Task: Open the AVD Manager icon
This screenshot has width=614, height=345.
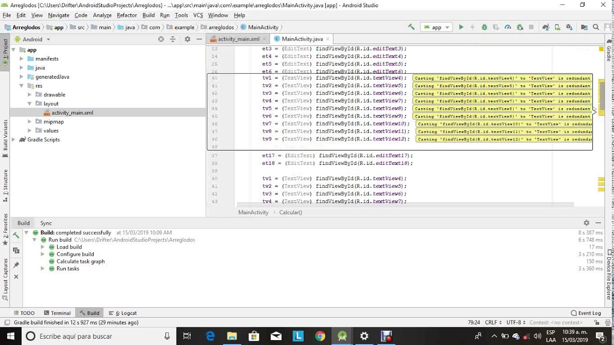Action: [557, 27]
